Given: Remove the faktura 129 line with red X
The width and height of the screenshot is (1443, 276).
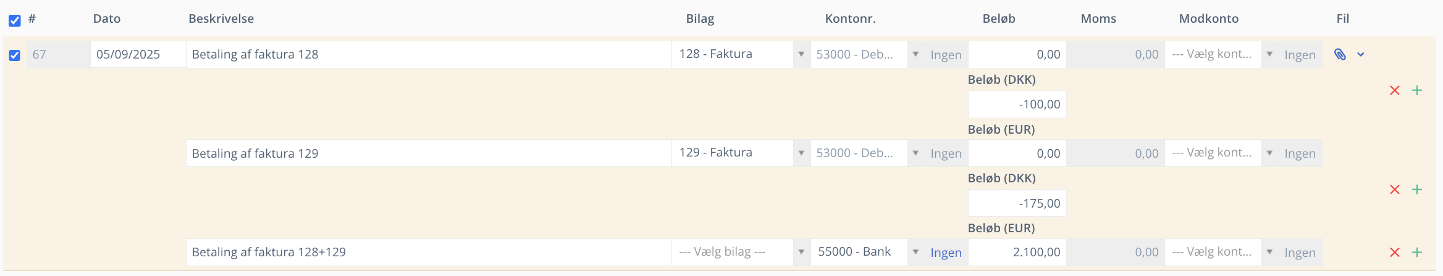Looking at the screenshot, I should tap(1394, 190).
